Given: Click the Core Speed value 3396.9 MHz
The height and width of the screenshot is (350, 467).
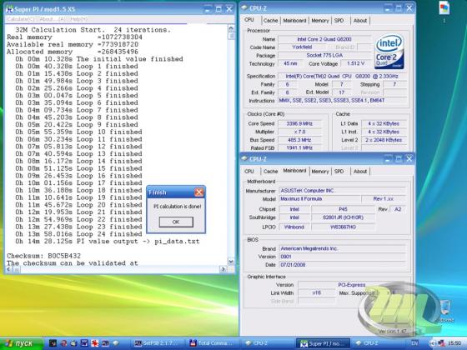Looking at the screenshot, I should [299, 123].
